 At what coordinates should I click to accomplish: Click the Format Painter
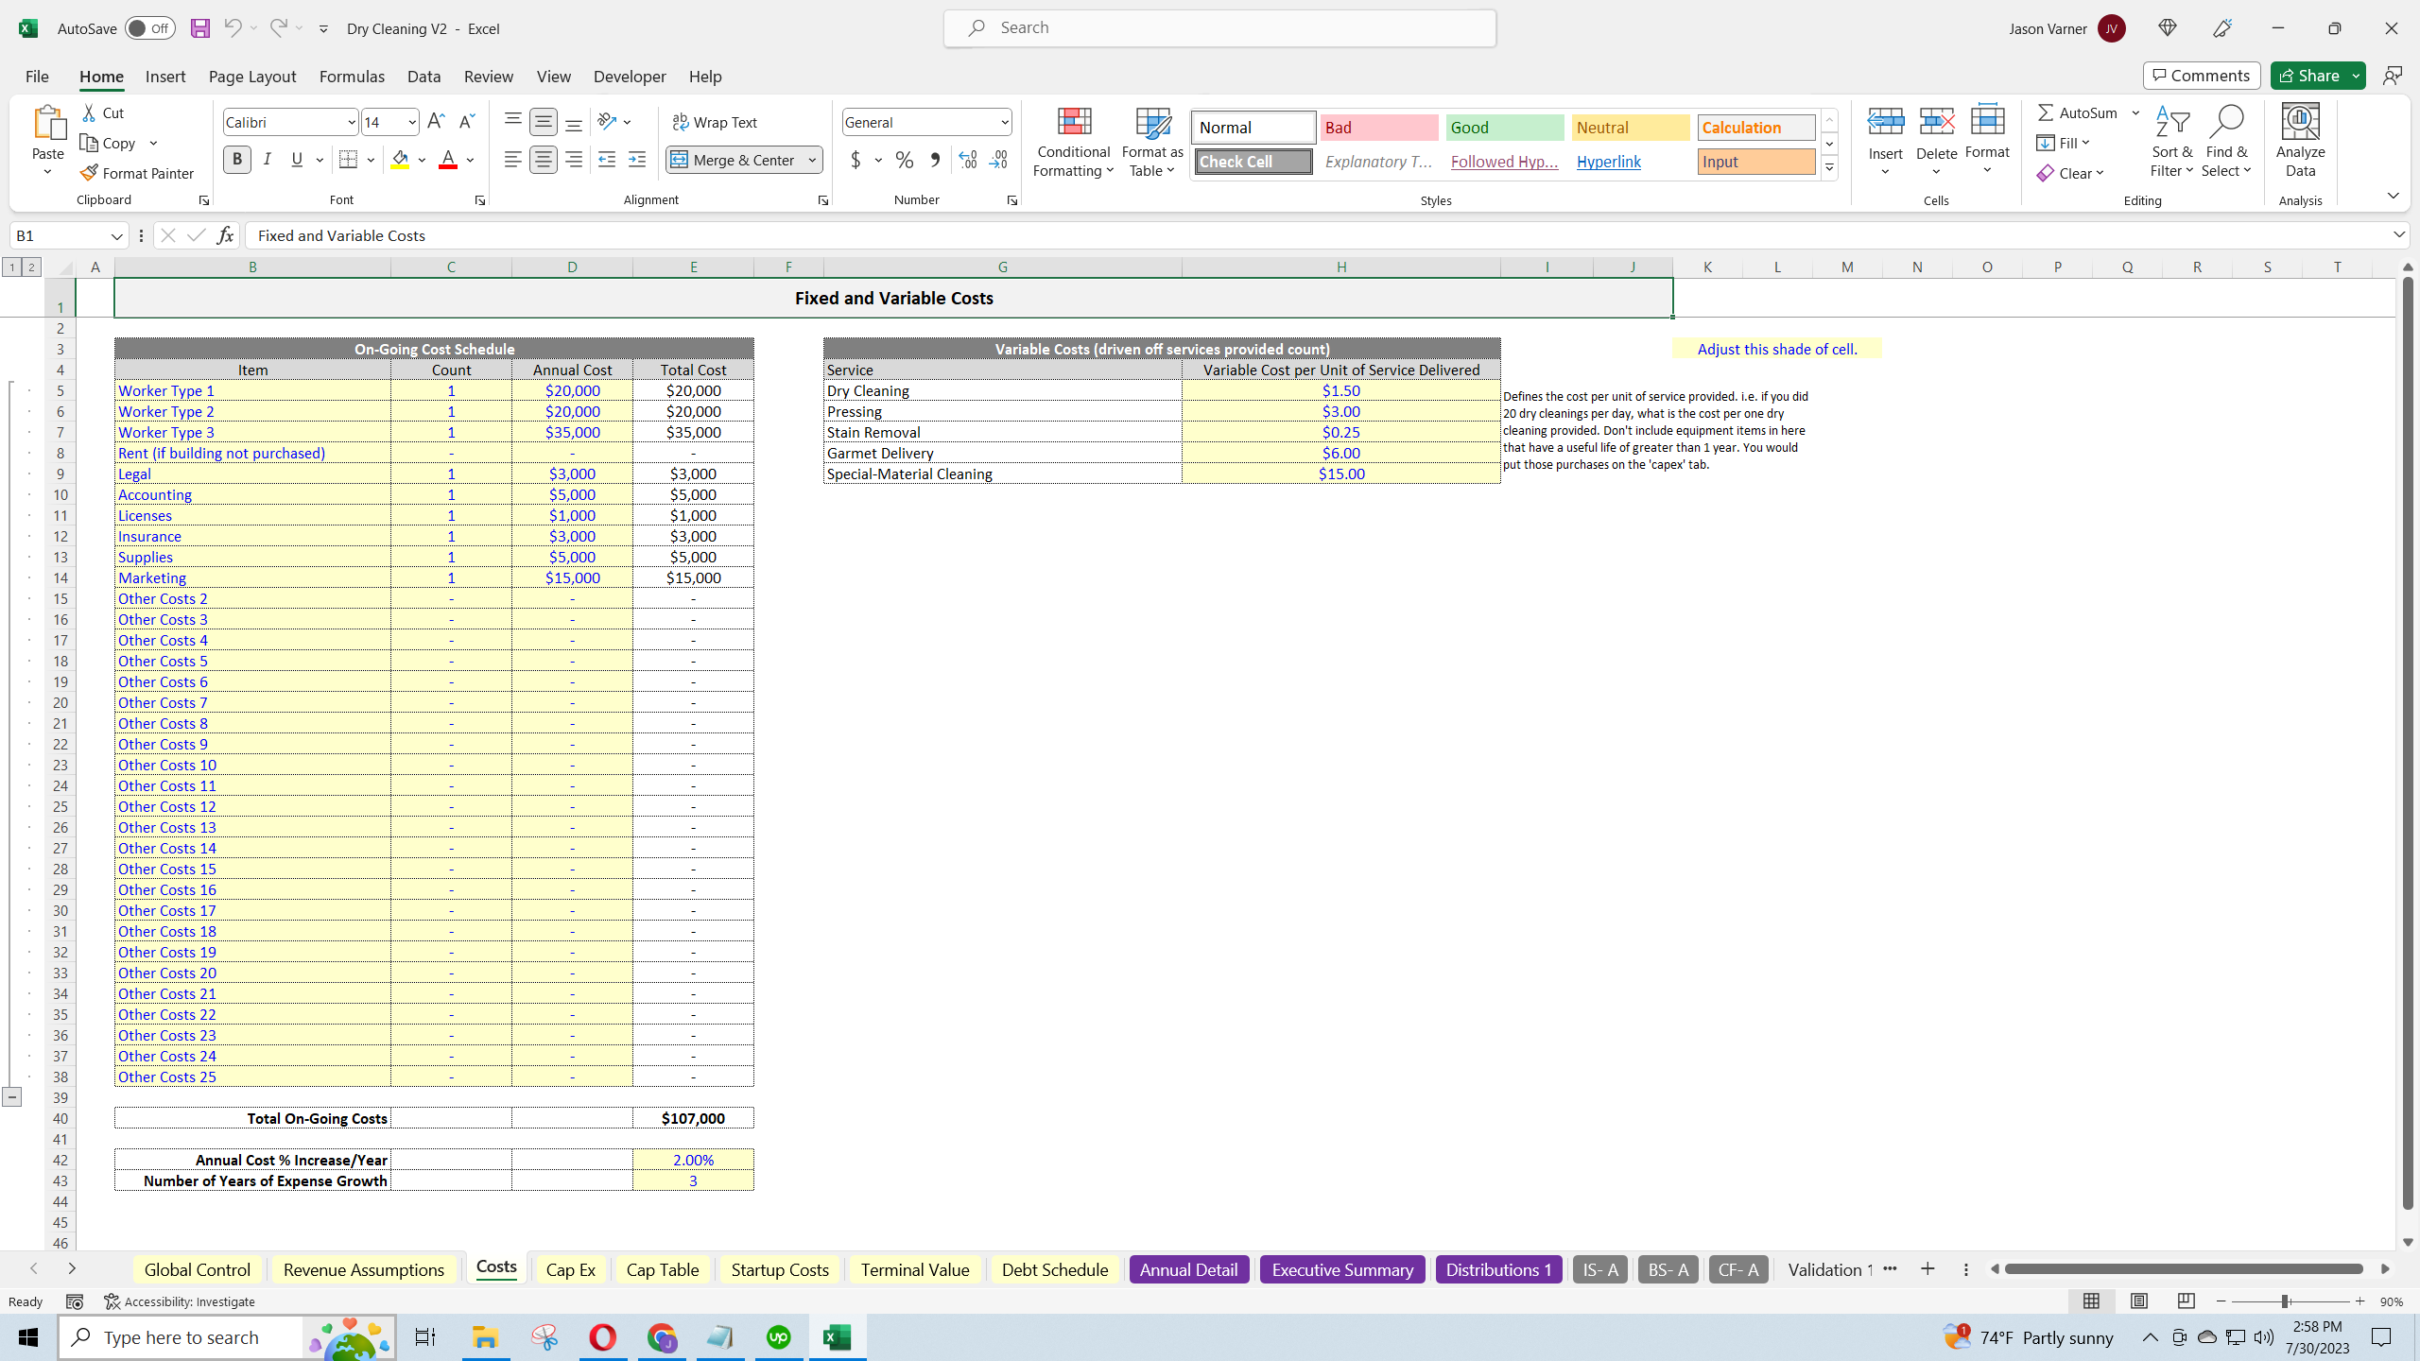point(137,172)
